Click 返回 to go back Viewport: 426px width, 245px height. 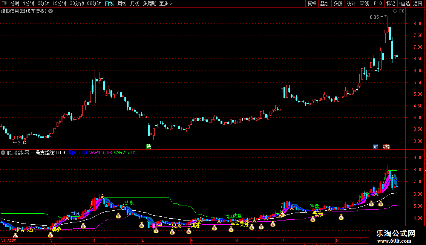pyautogui.click(x=418, y=3)
